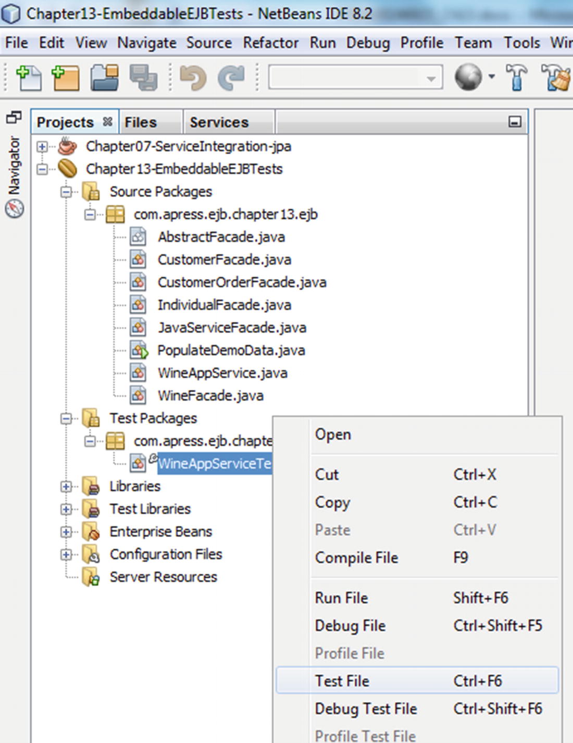Click the Source Packages folder icon

click(91, 192)
